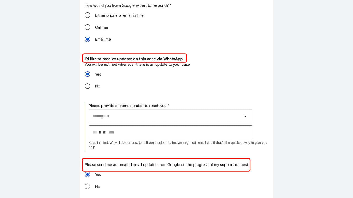This screenshot has height=198, width=353.
Task: Click the "You will be notified" description text
Action: click(x=137, y=64)
